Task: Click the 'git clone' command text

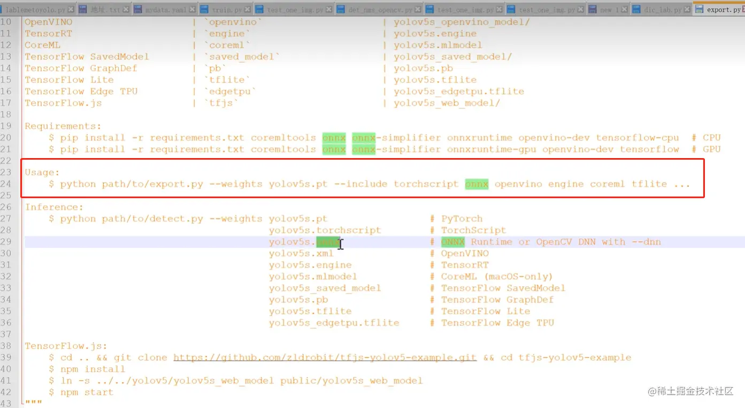Action: pos(141,358)
